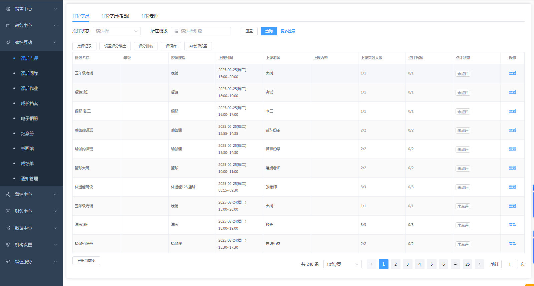Click the 营销中心 share icon
The width and height of the screenshot is (534, 286).
[8, 194]
